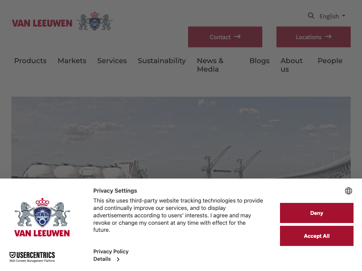Open the Privacy Policy link
Image resolution: width=362 pixels, height=271 pixels.
coord(111,251)
